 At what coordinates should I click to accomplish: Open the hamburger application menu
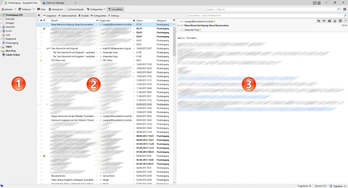tap(345, 9)
